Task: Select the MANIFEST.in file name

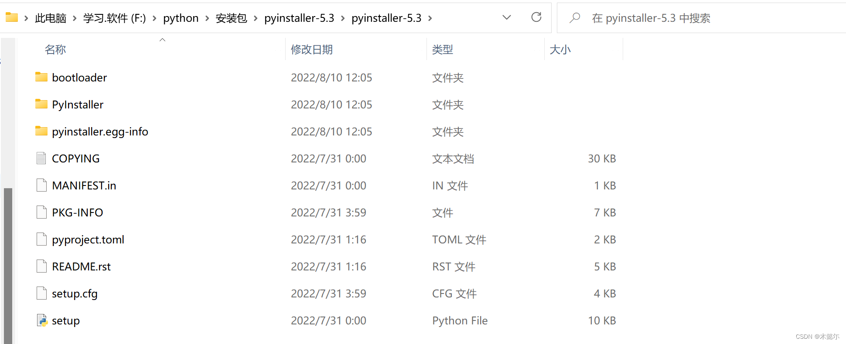Action: [84, 185]
